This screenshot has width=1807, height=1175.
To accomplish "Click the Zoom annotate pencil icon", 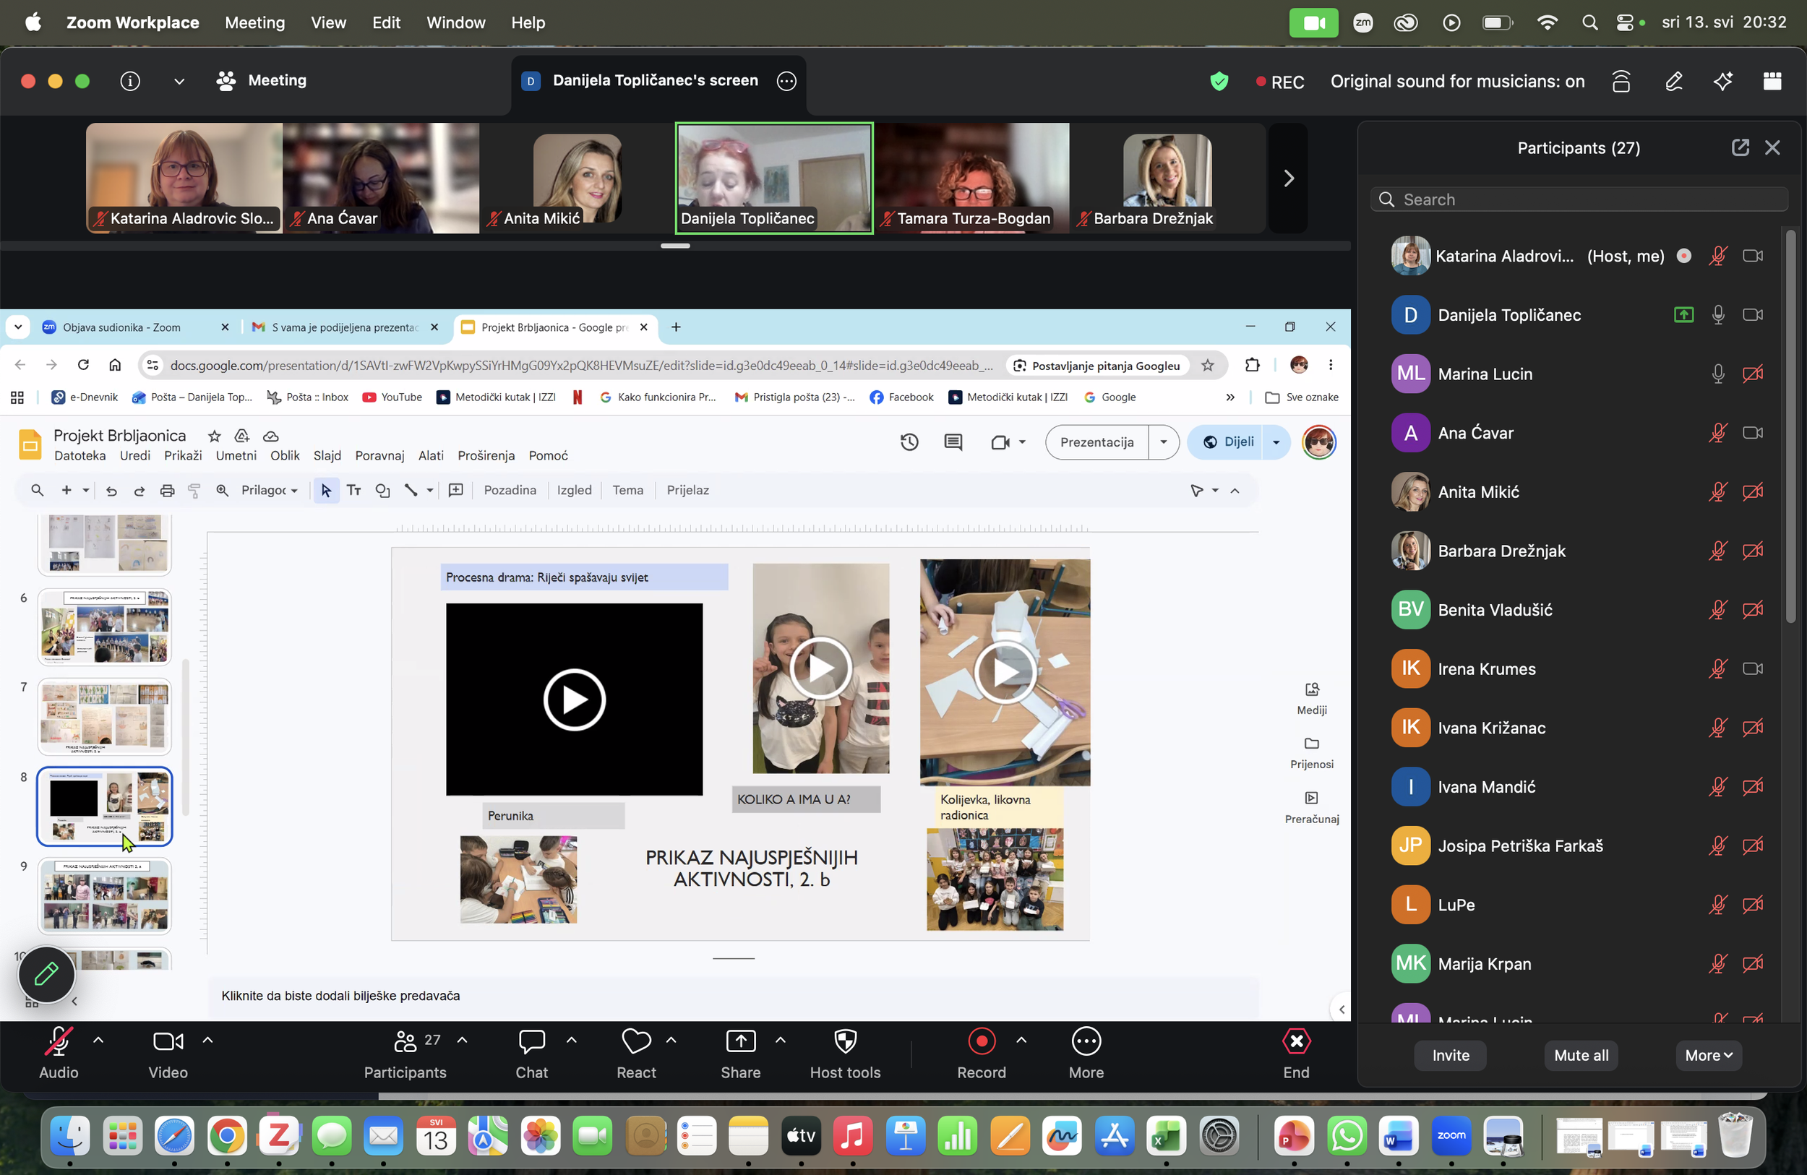I will [1673, 81].
